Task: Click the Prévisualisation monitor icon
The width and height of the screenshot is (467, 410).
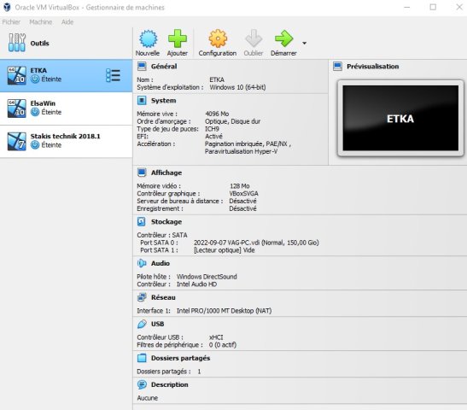Action: 337,66
